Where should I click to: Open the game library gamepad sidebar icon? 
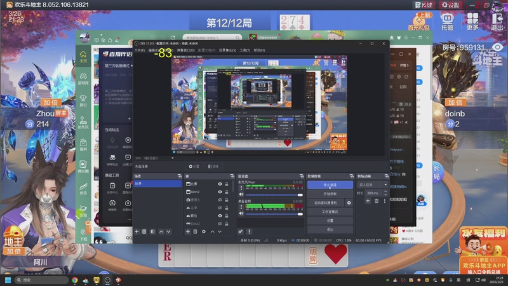click(83, 78)
